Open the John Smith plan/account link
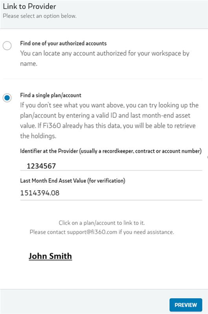Image resolution: width=208 pixels, height=314 pixels. [x=50, y=256]
